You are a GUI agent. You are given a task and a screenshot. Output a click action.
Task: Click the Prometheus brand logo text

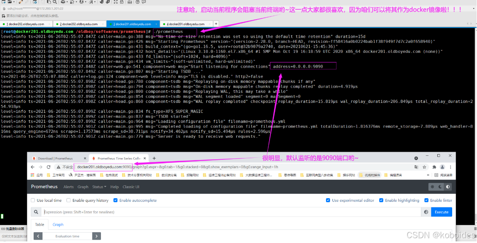pos(44,187)
